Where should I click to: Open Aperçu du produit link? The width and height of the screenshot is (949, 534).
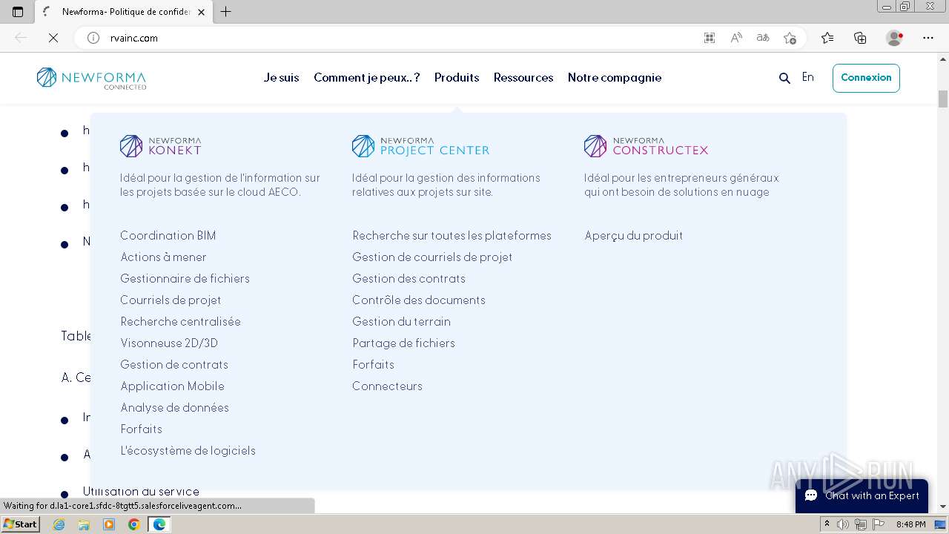point(634,235)
